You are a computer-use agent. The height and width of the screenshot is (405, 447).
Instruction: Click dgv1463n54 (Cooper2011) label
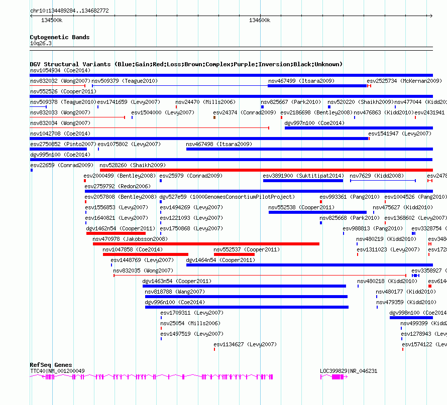coord(177,281)
